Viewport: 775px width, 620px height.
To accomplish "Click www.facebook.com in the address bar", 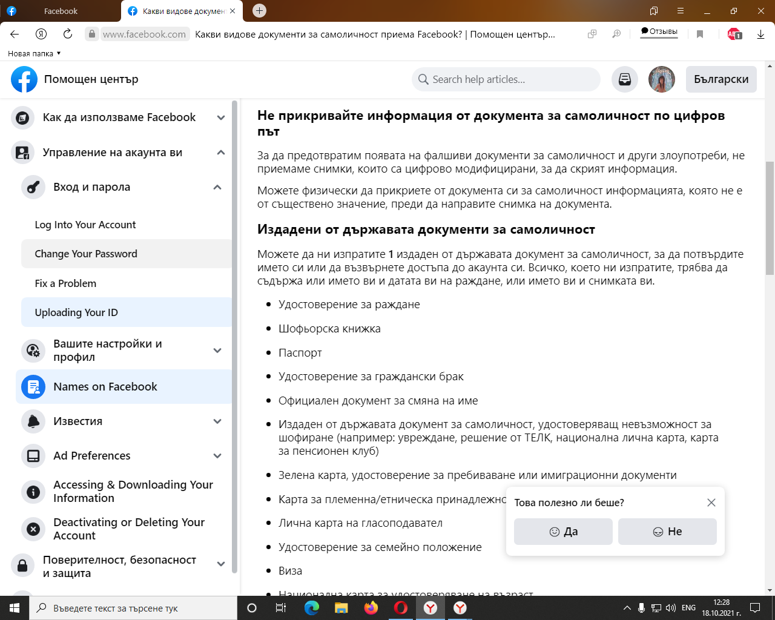I will click(144, 35).
